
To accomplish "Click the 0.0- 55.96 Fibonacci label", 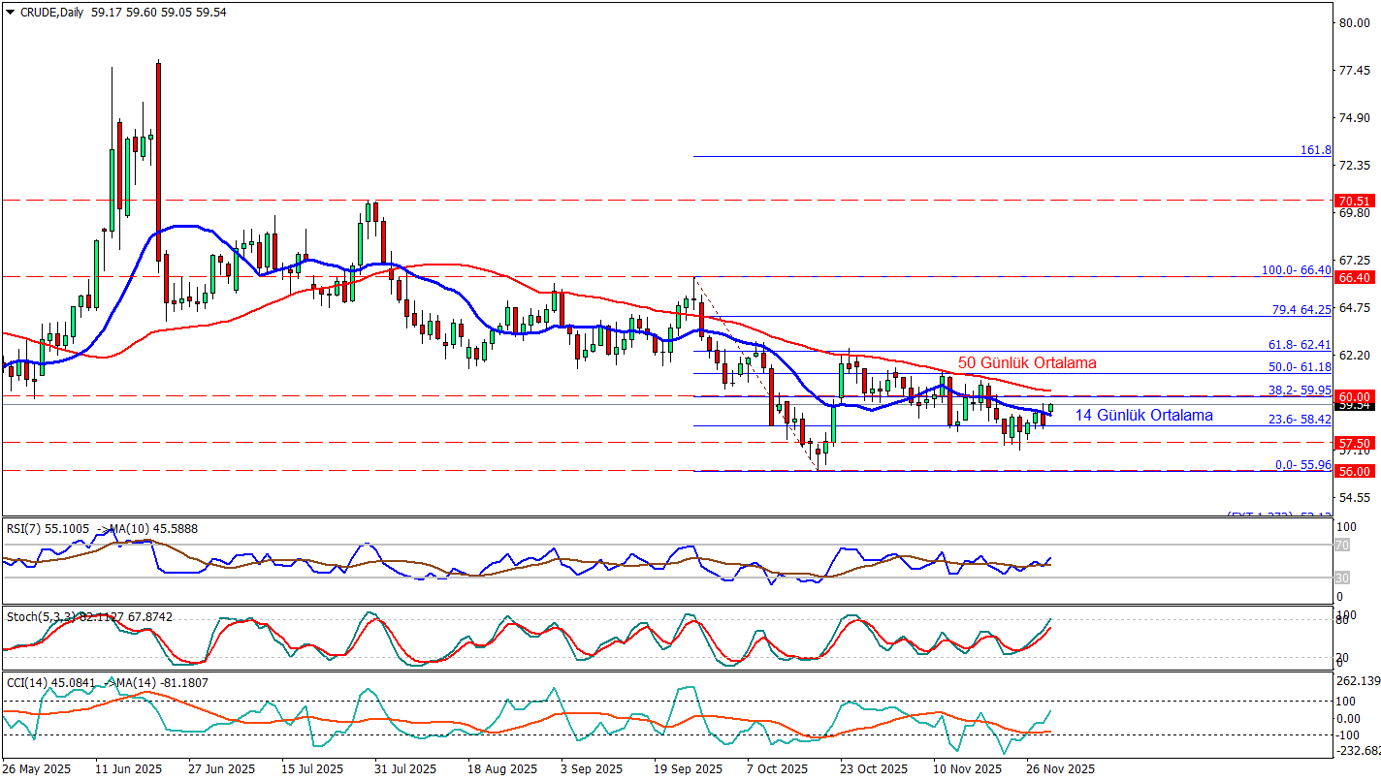I will [x=1302, y=465].
